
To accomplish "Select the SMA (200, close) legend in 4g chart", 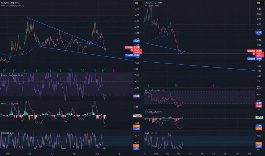I will click(152, 6).
